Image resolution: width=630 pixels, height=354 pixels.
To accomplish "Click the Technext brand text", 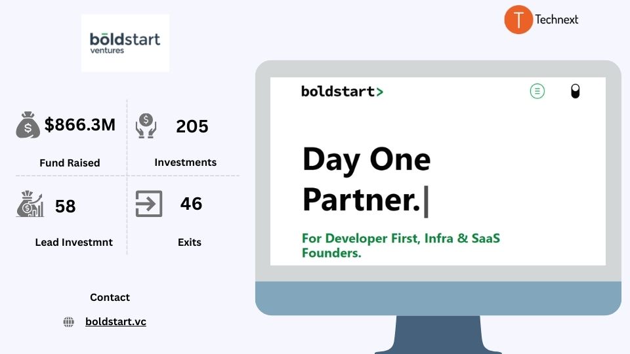I will (x=556, y=19).
